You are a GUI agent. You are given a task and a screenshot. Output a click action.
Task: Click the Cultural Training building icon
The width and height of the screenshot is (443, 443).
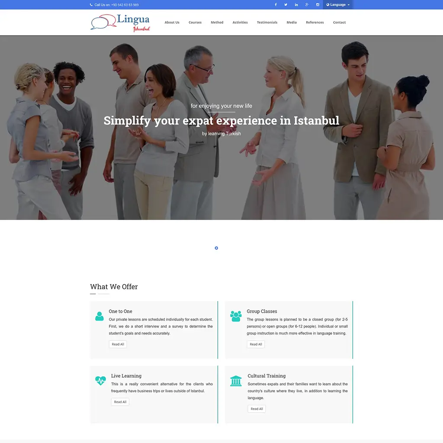pos(236,381)
